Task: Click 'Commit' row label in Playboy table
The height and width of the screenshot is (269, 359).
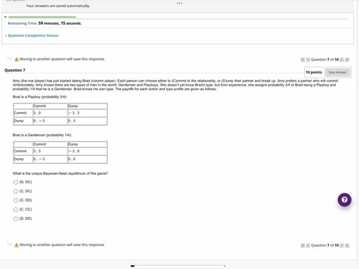Action: [23, 113]
